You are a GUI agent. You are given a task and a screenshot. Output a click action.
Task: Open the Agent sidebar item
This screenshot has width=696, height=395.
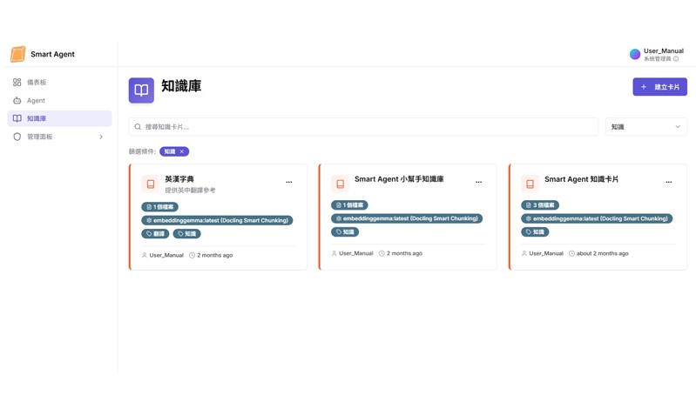[x=59, y=101]
